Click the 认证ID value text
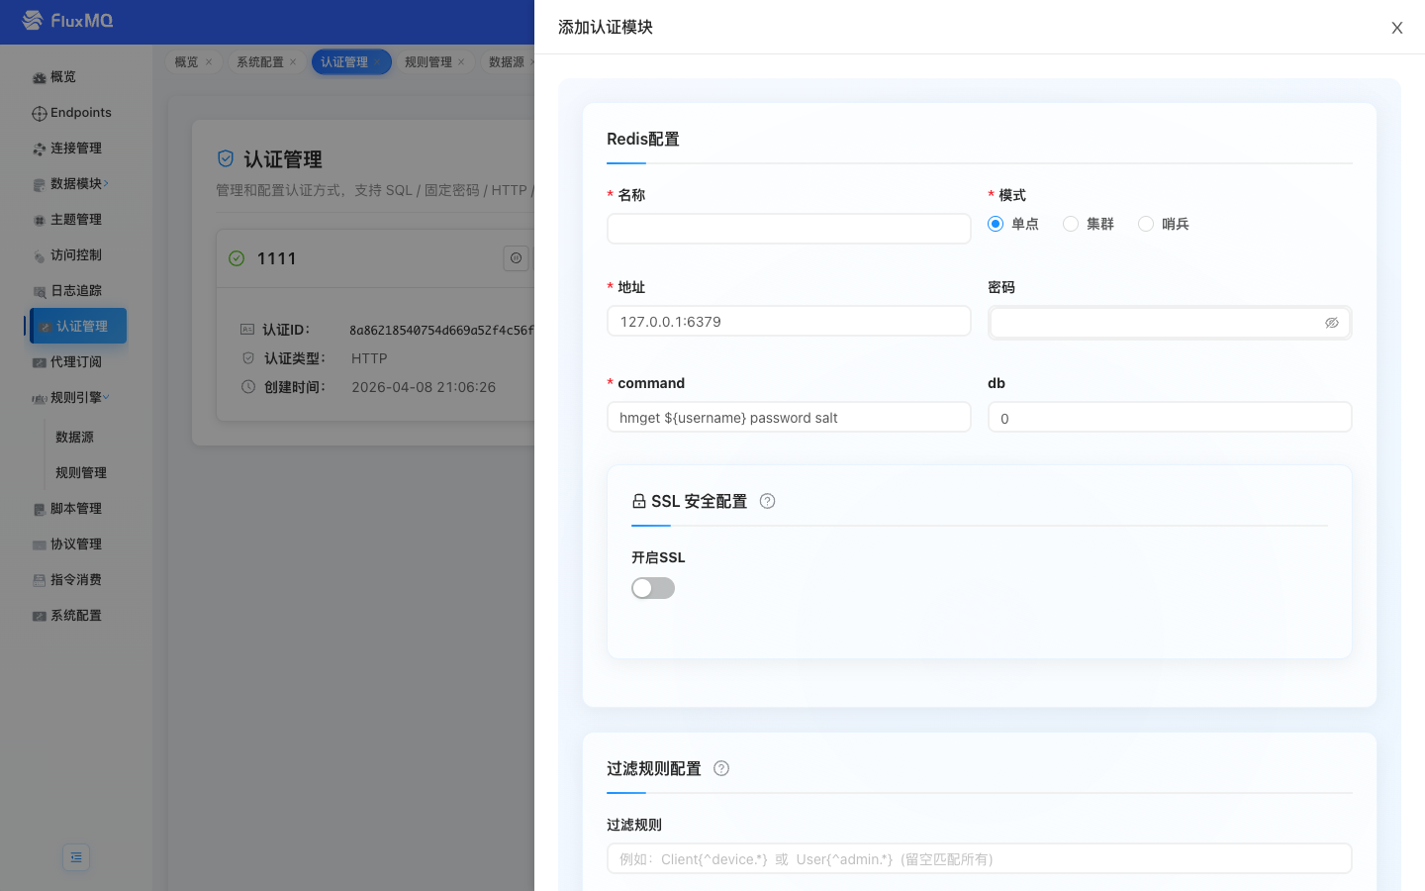 tap(441, 330)
